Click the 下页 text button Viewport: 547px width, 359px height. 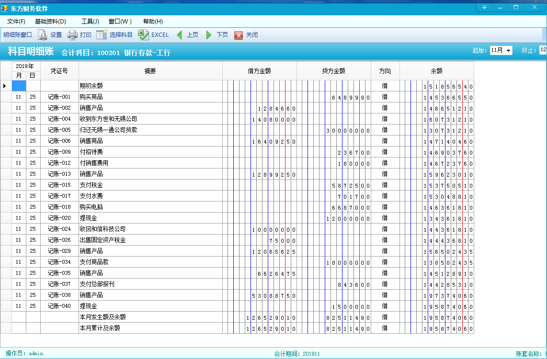pos(222,35)
